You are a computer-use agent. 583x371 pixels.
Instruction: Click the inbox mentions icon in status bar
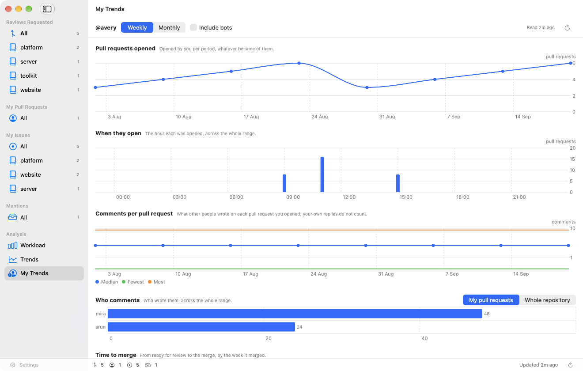coord(148,365)
